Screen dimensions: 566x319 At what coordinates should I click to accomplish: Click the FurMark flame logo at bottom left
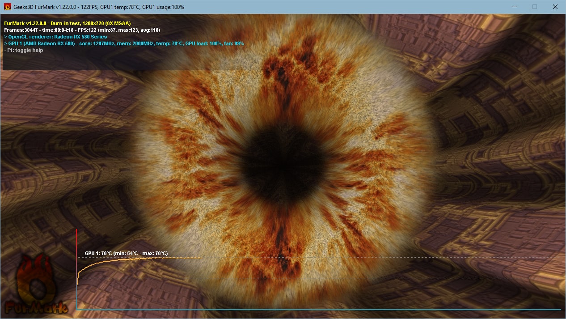(36, 284)
